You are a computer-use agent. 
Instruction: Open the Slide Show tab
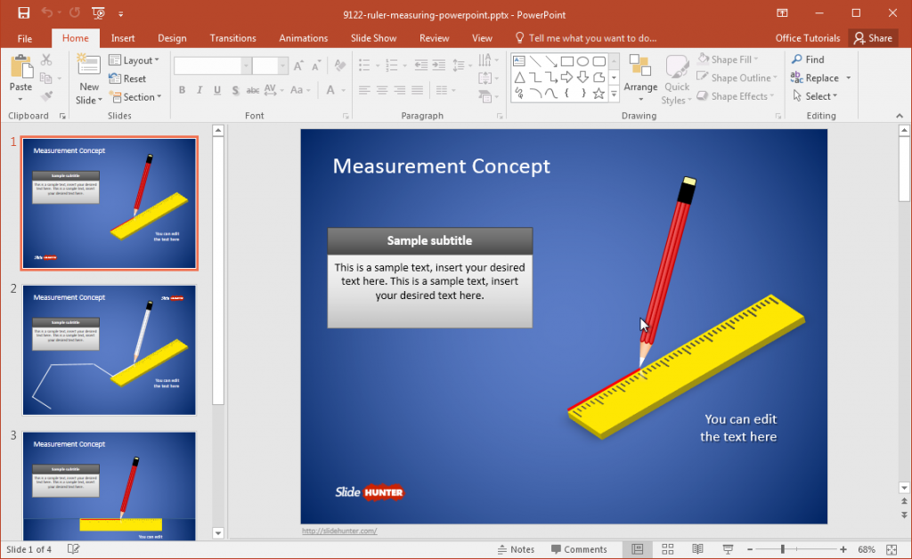coord(373,37)
